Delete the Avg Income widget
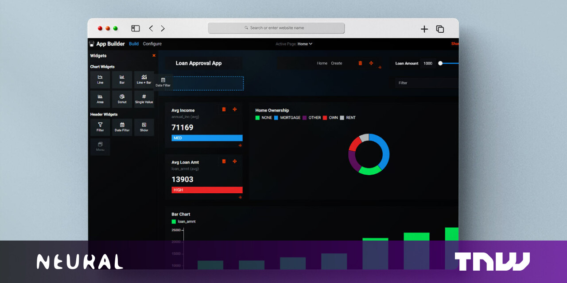The image size is (567, 283). click(x=224, y=110)
